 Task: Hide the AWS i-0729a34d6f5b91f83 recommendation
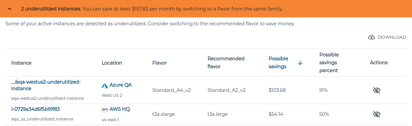click(x=377, y=114)
